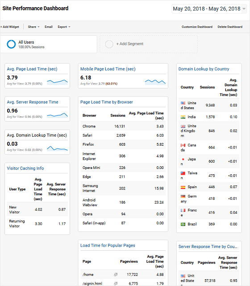Open the date range dropdown arrow
250x286 pixels.
(x=244, y=9)
